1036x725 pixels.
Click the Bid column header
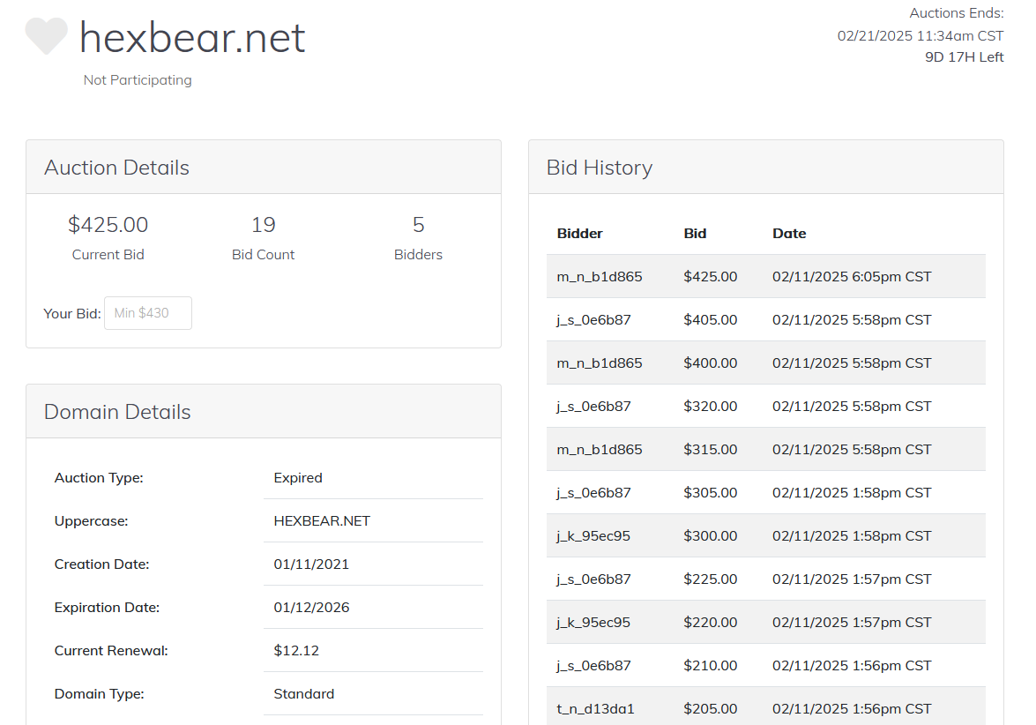(x=695, y=234)
